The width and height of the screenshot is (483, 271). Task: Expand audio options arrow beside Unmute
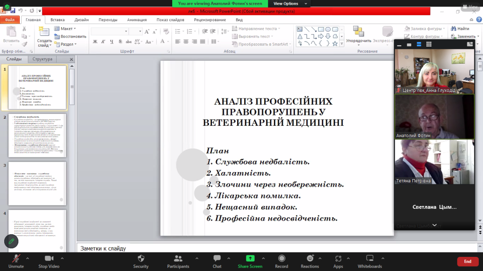(x=27, y=258)
